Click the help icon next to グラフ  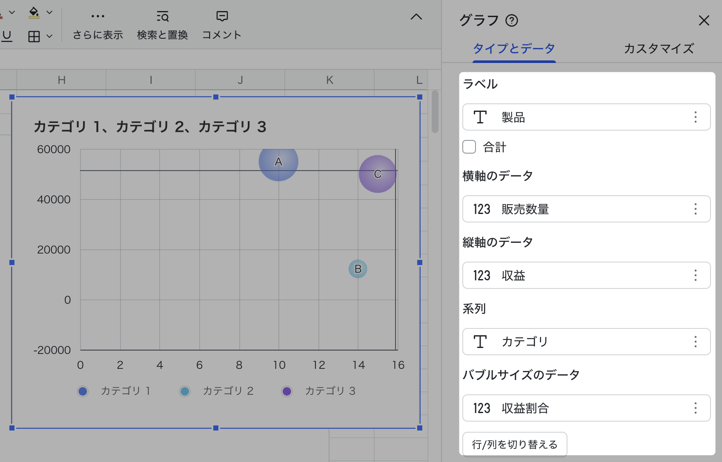coord(511,20)
